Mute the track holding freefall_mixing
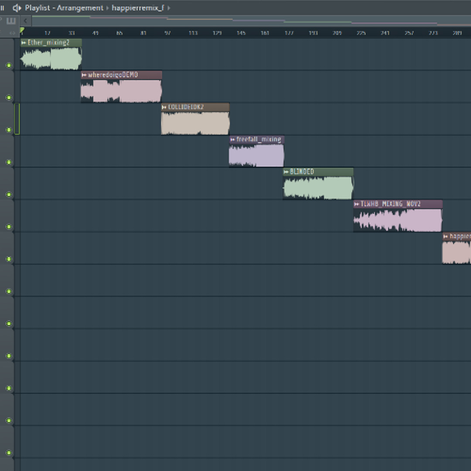This screenshot has width=471, height=471. [9, 162]
